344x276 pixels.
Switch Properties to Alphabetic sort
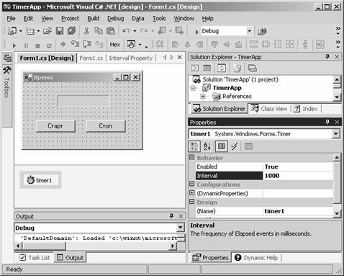coord(207,146)
